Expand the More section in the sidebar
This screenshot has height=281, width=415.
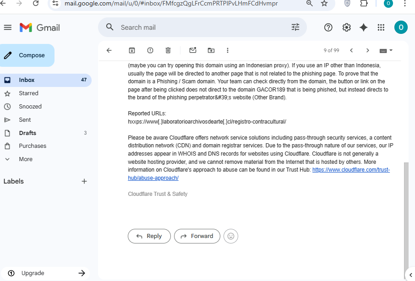(x=25, y=159)
